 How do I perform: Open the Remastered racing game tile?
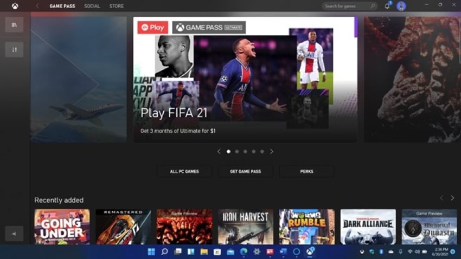coord(123,226)
